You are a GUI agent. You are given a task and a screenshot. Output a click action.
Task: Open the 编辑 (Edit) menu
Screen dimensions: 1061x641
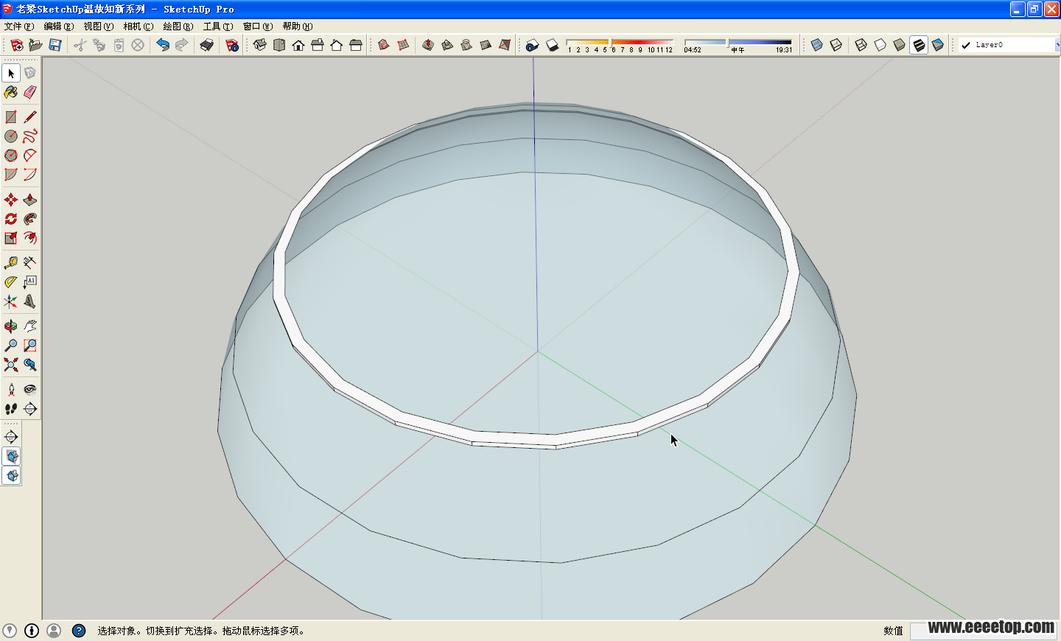[58, 27]
